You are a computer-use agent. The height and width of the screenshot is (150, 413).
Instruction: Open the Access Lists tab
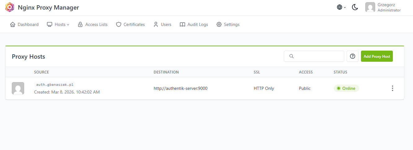(x=93, y=24)
